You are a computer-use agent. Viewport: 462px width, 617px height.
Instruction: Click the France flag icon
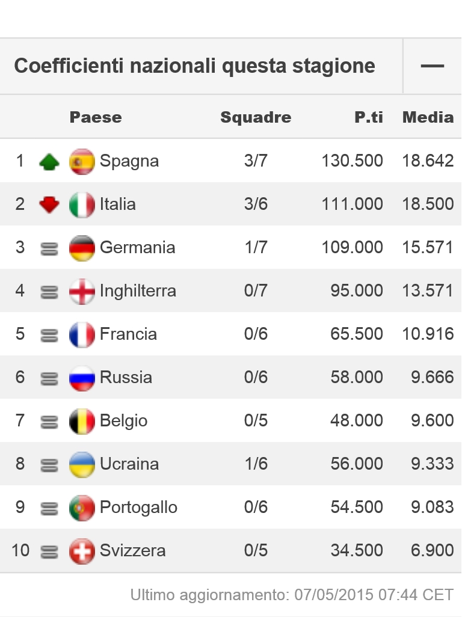click(x=82, y=334)
